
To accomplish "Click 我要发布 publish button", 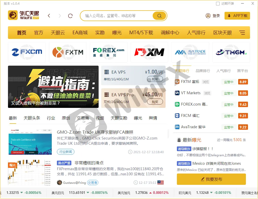I will [211, 179].
